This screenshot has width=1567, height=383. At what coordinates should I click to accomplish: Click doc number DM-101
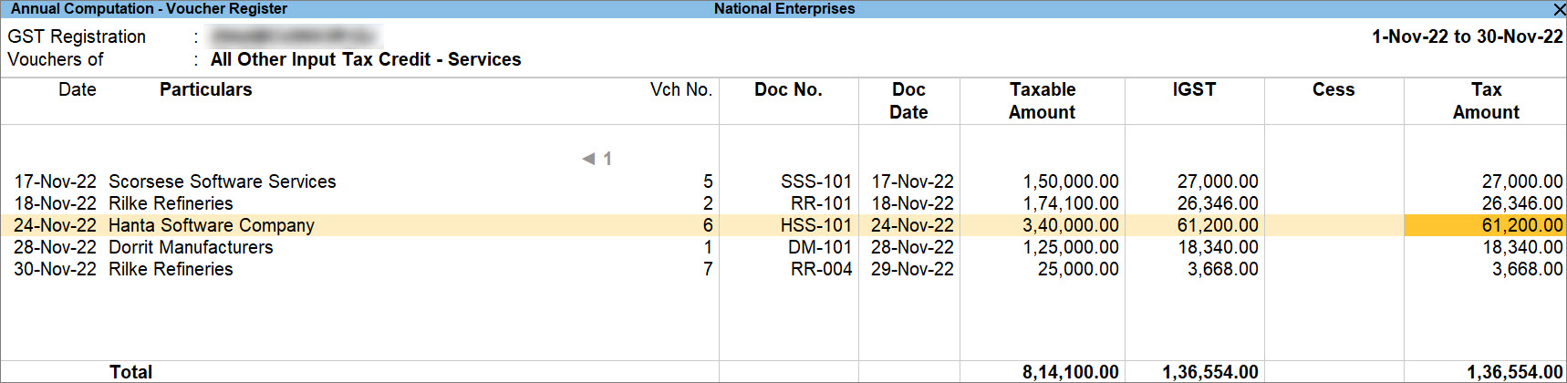pos(820,247)
